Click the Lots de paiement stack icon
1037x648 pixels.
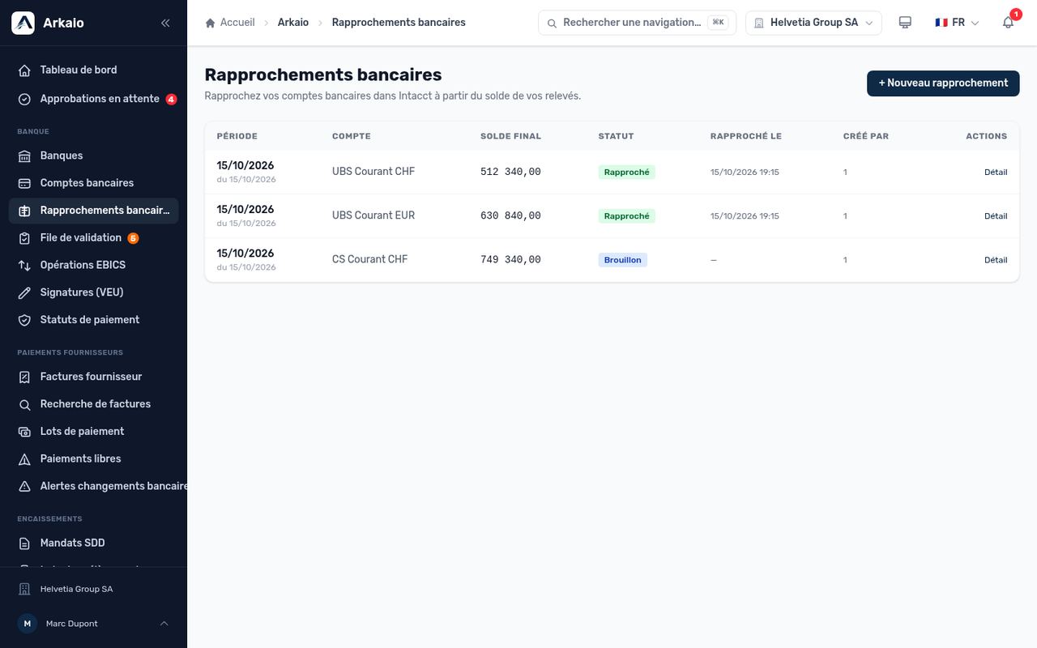tap(24, 432)
